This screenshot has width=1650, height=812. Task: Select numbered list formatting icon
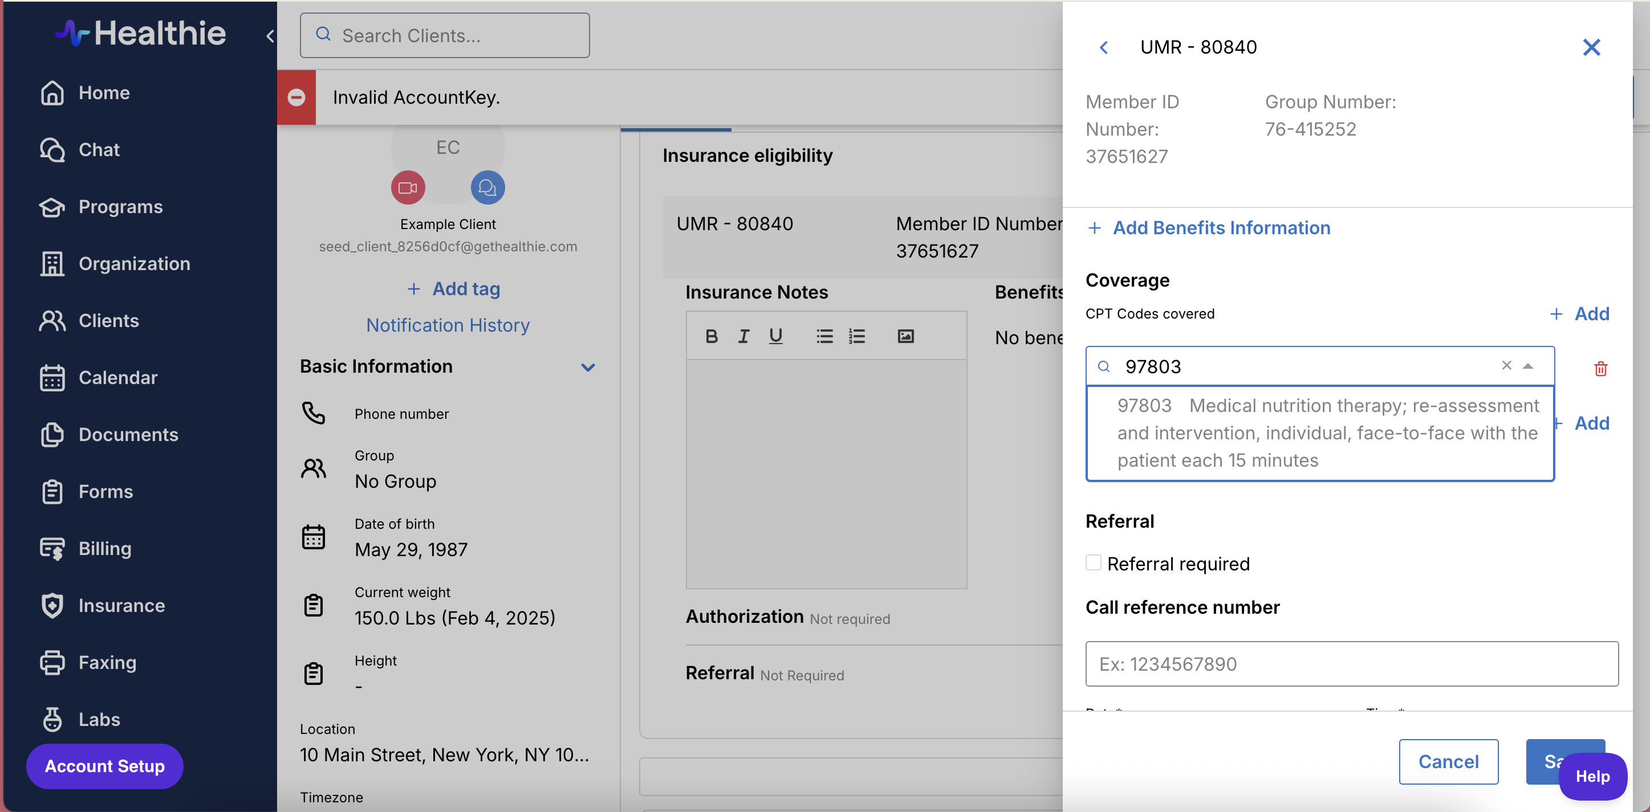click(x=856, y=336)
